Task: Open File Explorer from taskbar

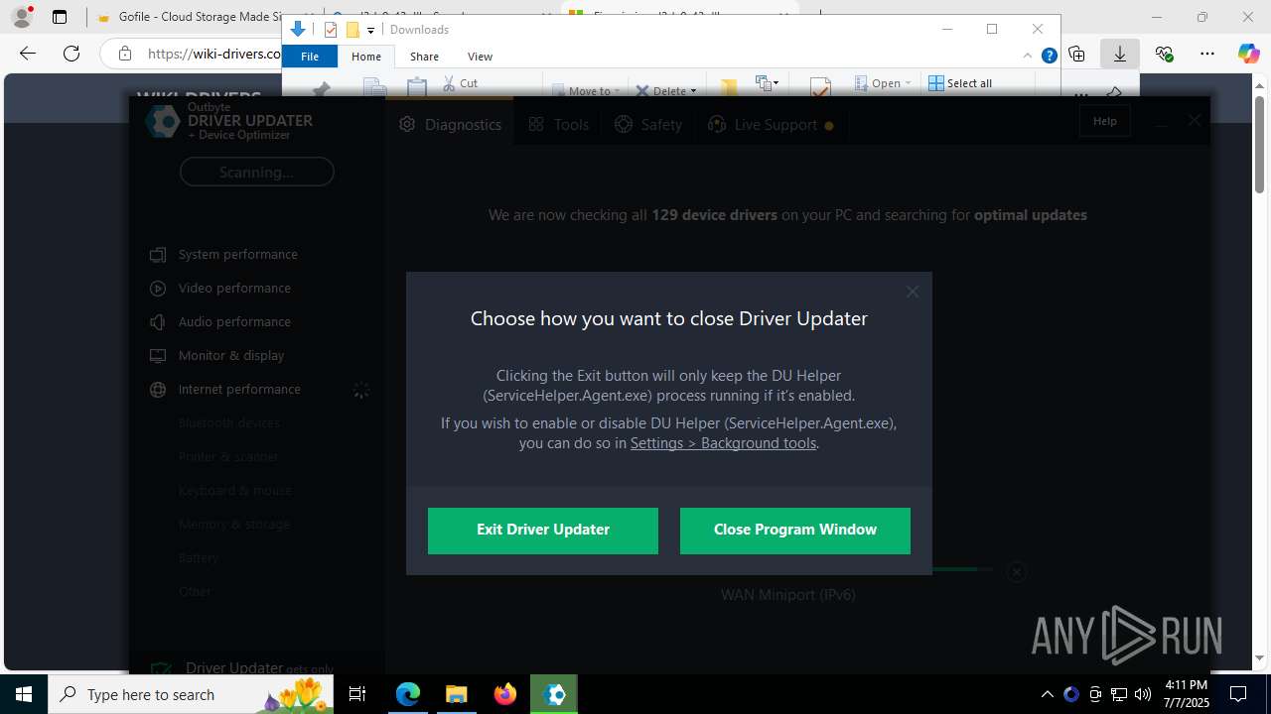Action: 456,694
